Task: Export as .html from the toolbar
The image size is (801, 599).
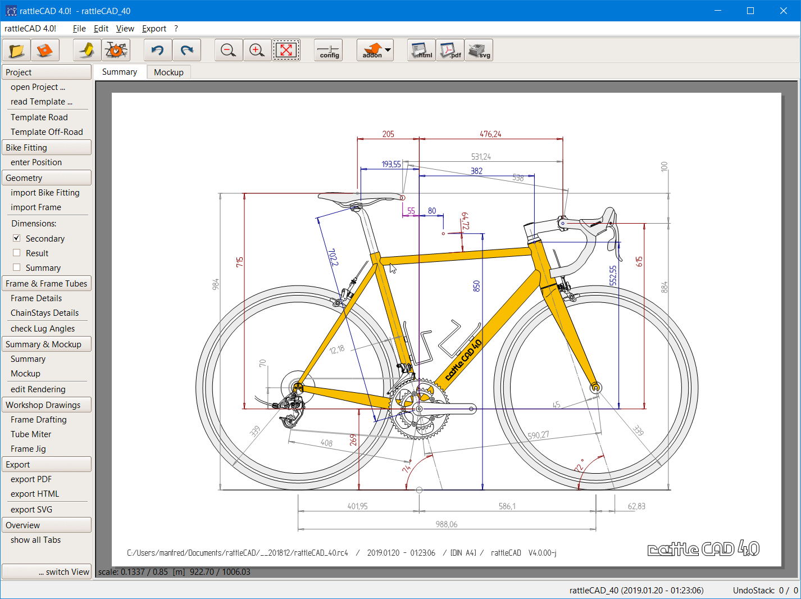Action: pos(421,50)
